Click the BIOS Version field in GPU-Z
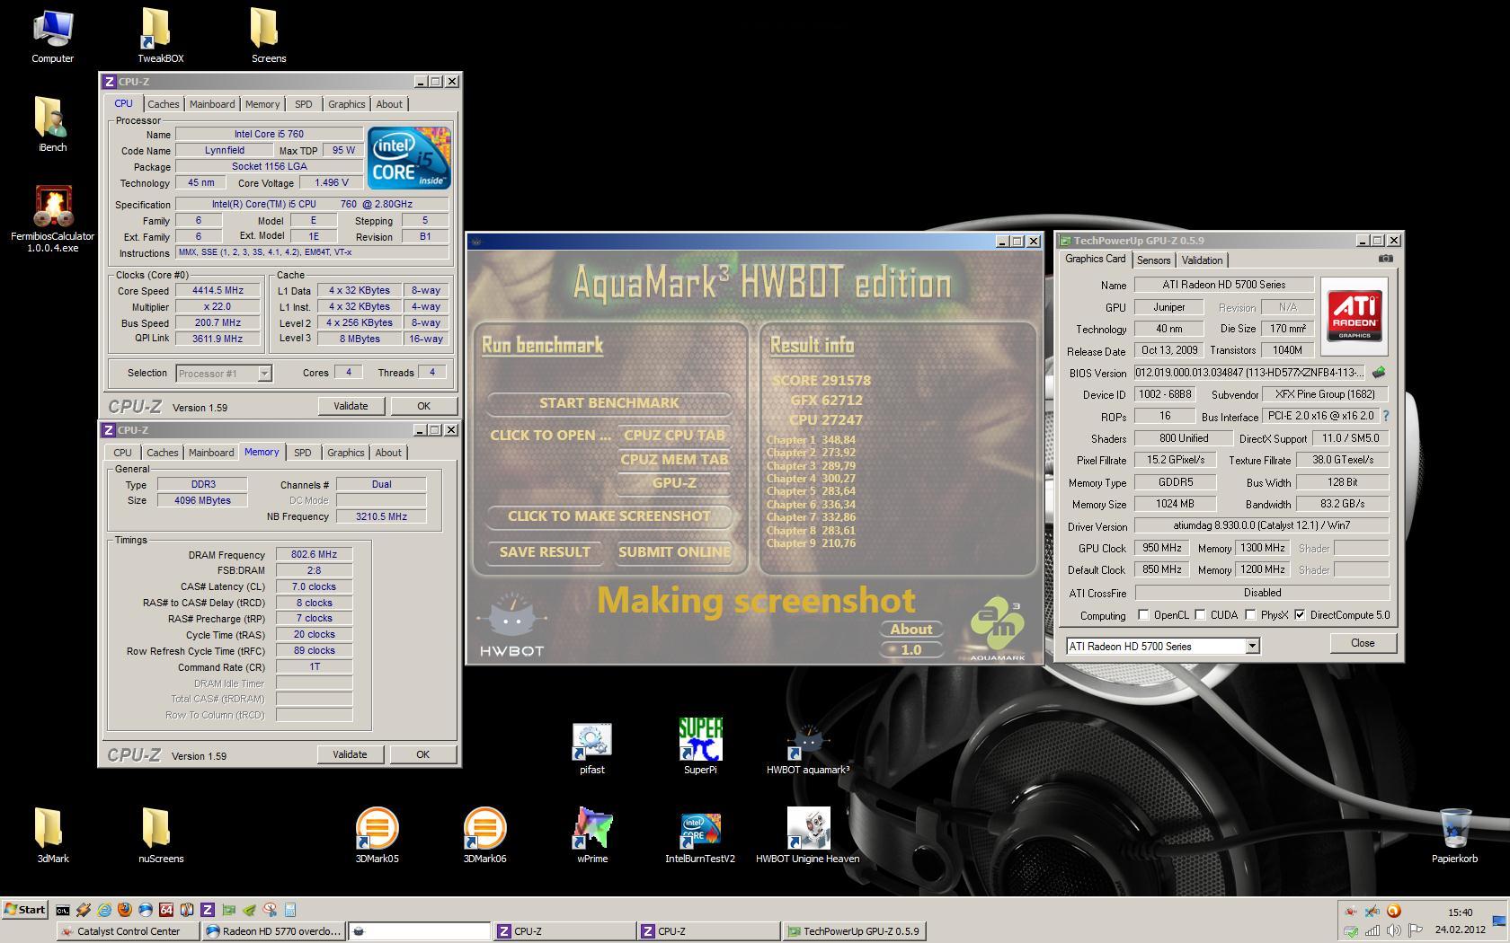This screenshot has width=1510, height=943. pyautogui.click(x=1249, y=372)
